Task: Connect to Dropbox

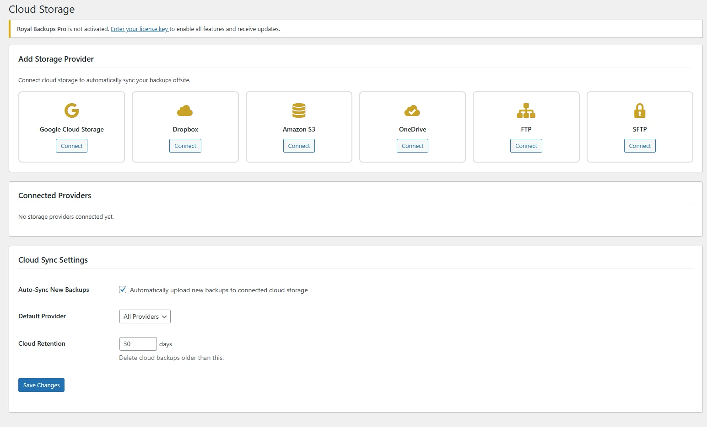Action: [x=185, y=146]
